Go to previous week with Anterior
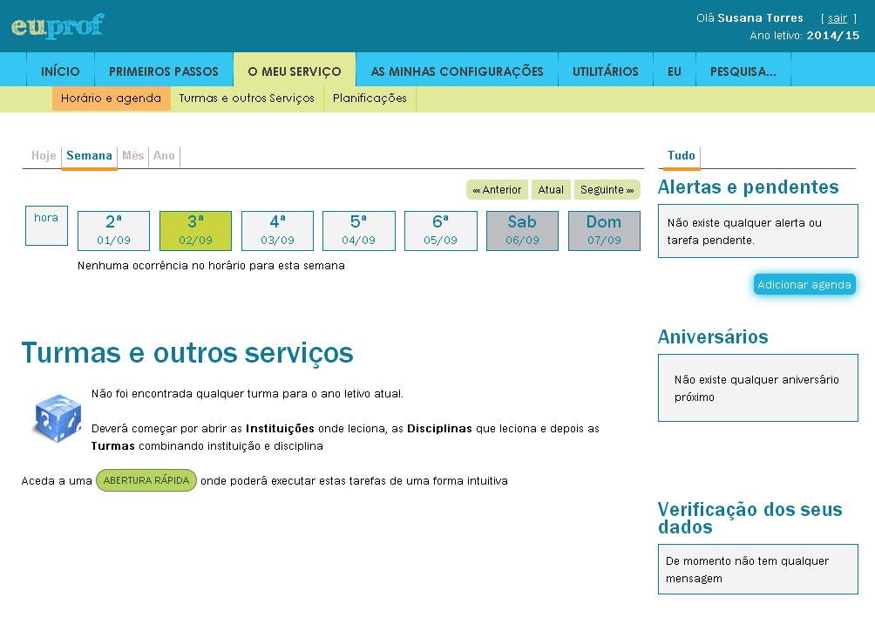This screenshot has height=618, width=875. [497, 190]
